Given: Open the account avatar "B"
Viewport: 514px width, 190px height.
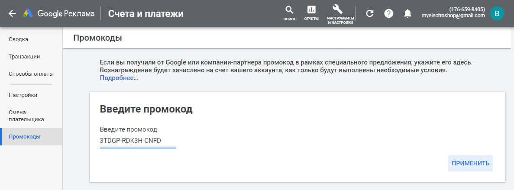Looking at the screenshot, I should pyautogui.click(x=497, y=13).
